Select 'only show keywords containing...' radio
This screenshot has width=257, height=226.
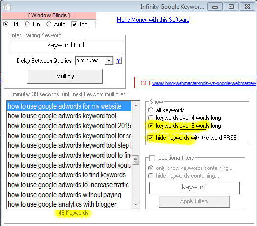150,168
